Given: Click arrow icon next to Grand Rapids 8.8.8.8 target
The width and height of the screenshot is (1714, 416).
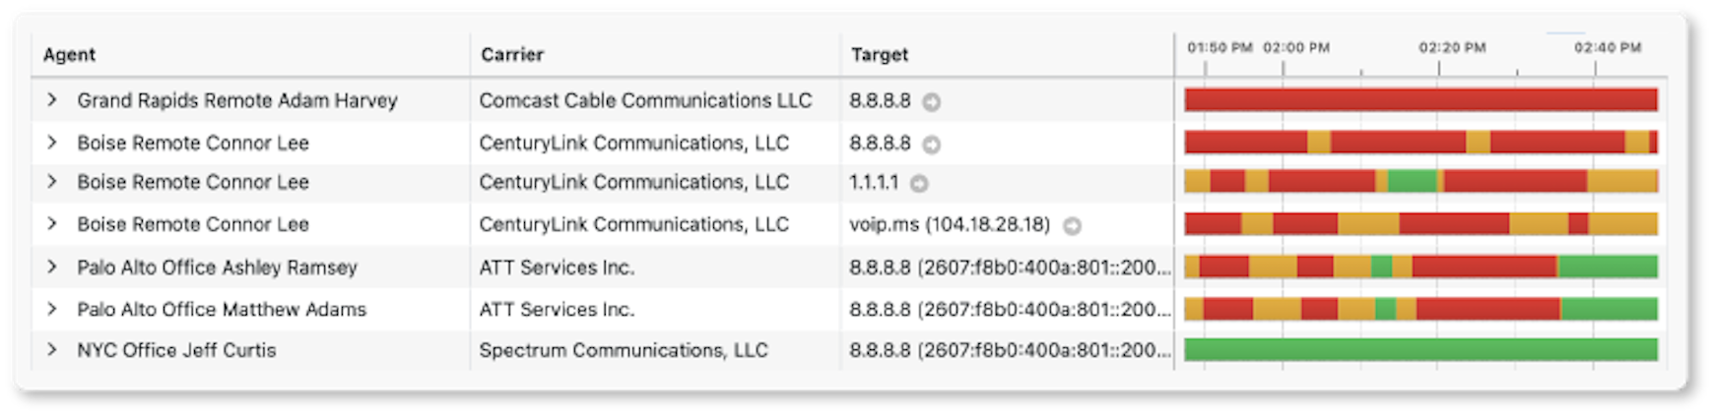Looking at the screenshot, I should [931, 101].
